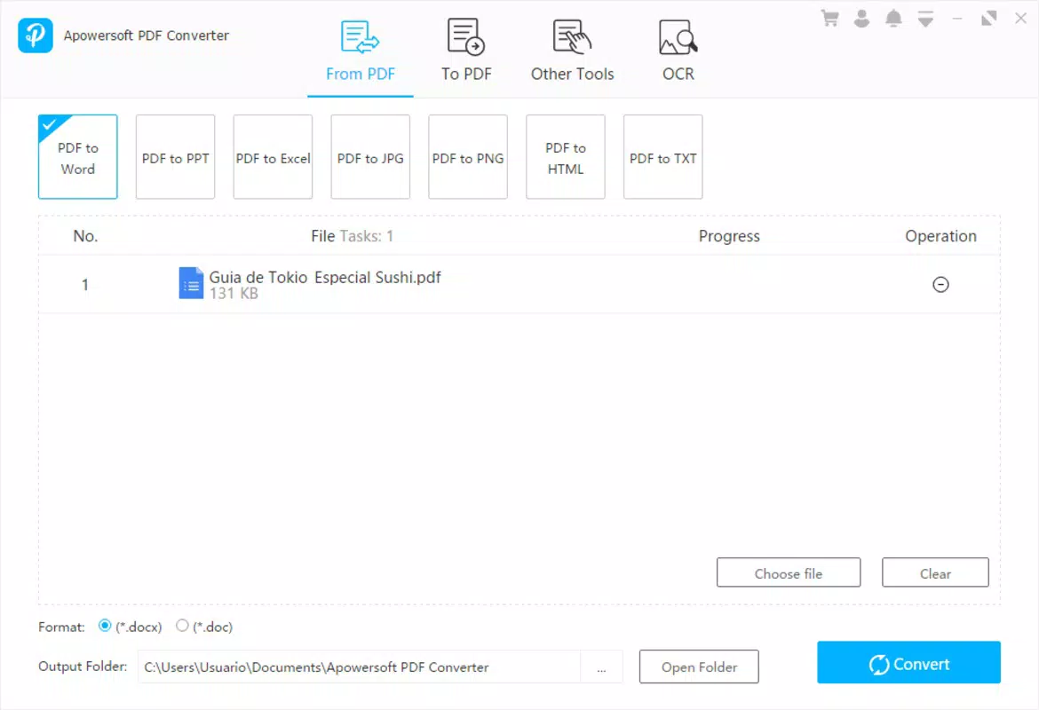The image size is (1039, 710).
Task: Click the File Tasks: 1 column header
Action: point(352,236)
